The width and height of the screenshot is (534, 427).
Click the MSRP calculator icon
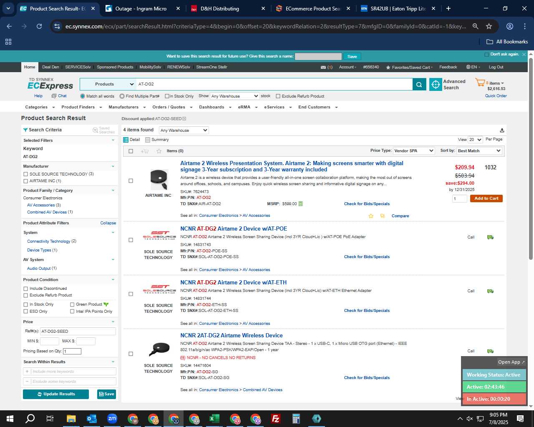(301, 204)
